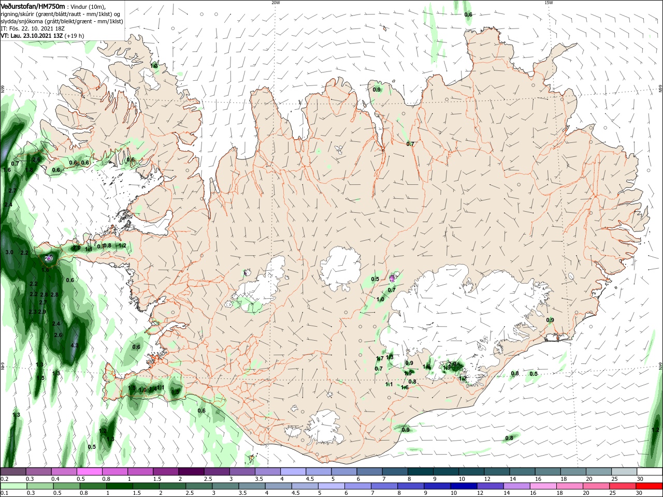Pick the pale green 0.1 swatch in lower legend row
Screen dimensions: 663x497
tap(13, 486)
